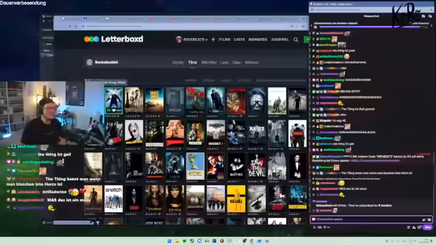
Task: Open the JOURNAL navigation link
Action: (x=280, y=39)
